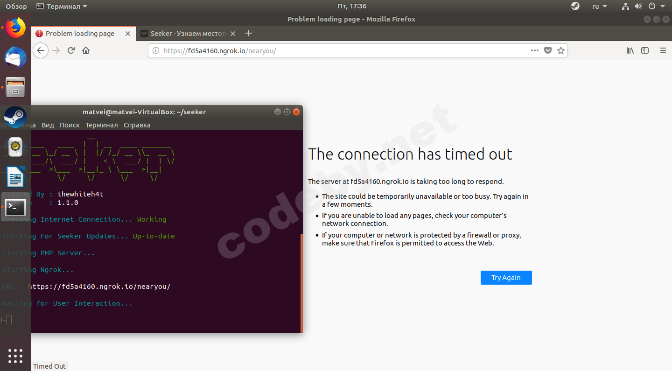The height and width of the screenshot is (371, 672).
Task: Close the Seeker tab
Action: pyautogui.click(x=232, y=34)
